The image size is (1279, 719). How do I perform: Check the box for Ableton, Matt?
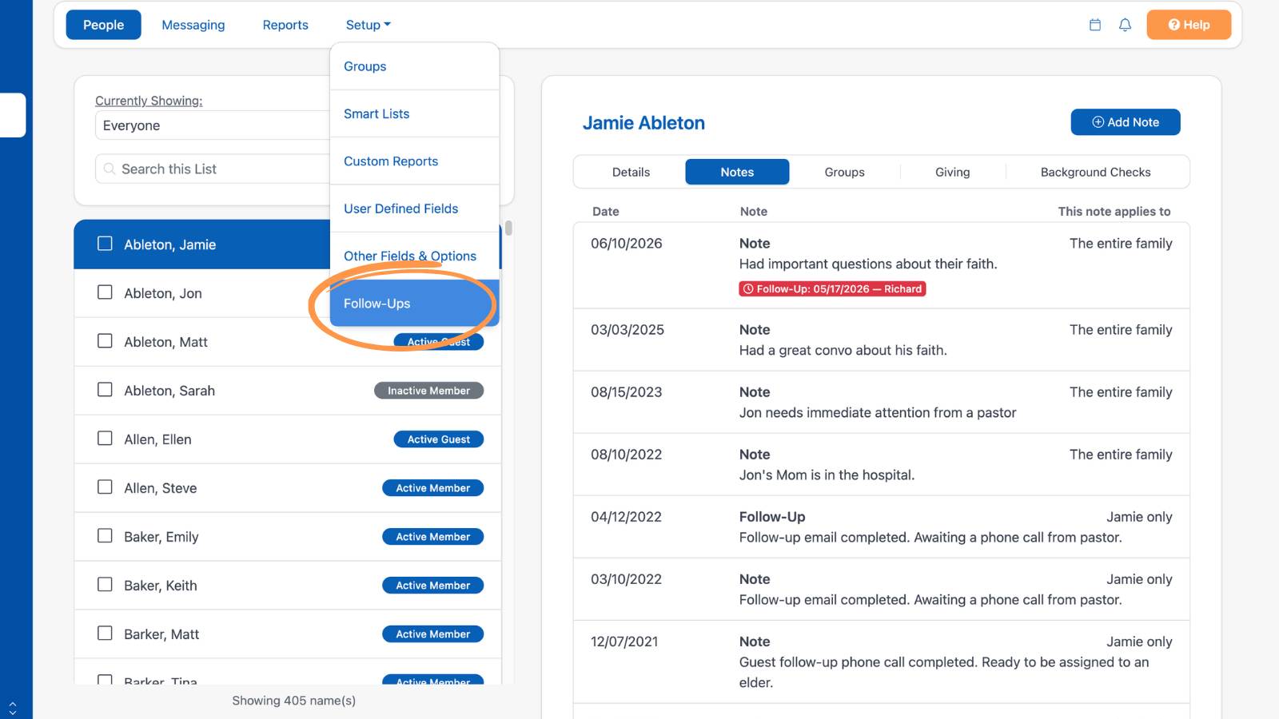pos(105,340)
